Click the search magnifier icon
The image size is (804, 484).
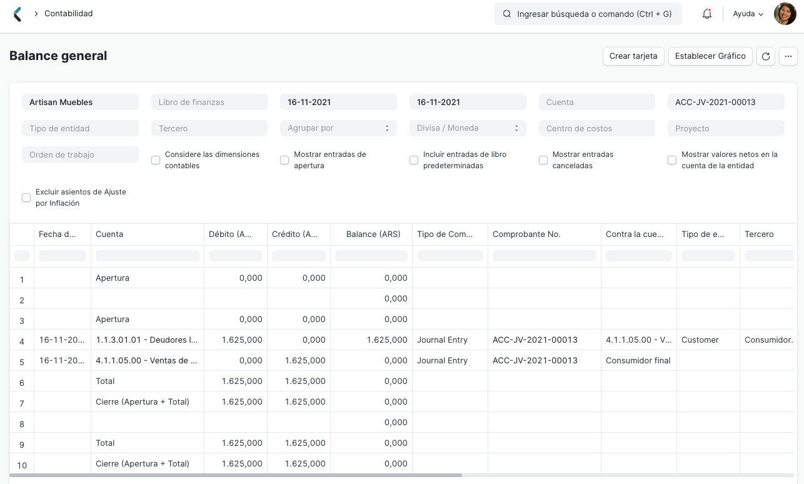click(x=507, y=14)
